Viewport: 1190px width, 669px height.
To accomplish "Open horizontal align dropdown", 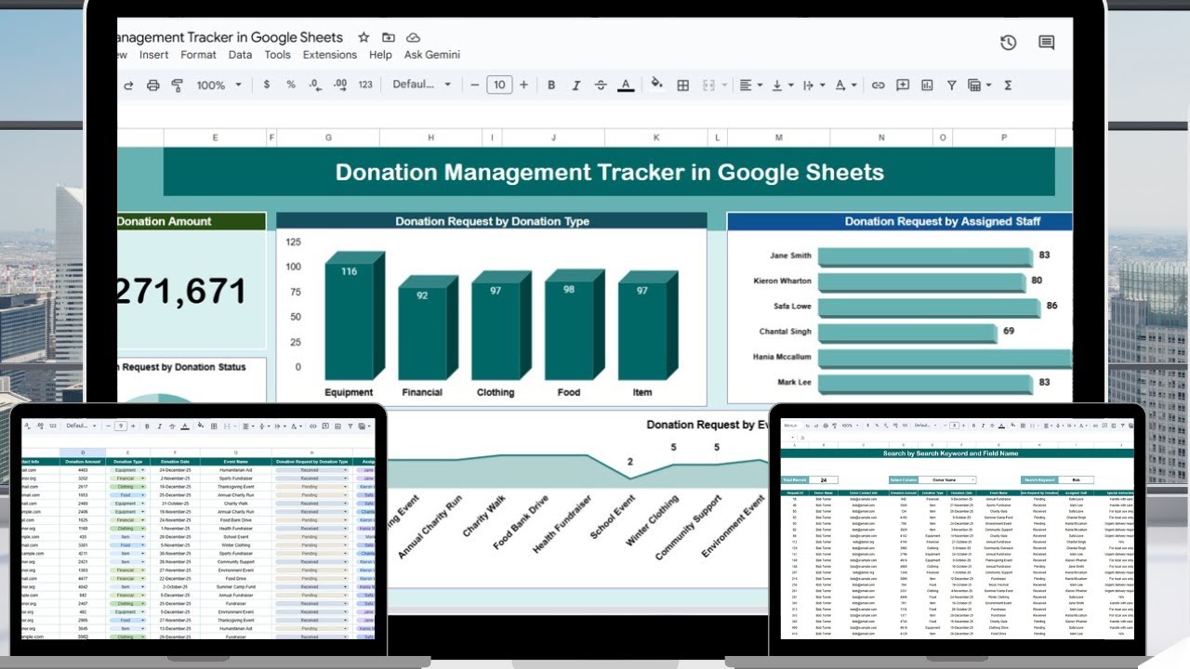I will coord(749,85).
